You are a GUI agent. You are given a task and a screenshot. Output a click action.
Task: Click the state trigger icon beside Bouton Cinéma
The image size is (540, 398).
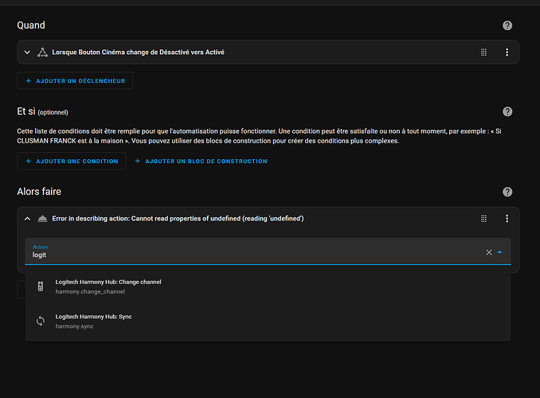[42, 53]
